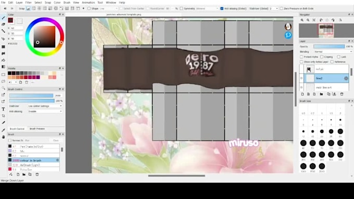Image resolution: width=354 pixels, height=199 pixels.
Task: Open the Shape type dropdown
Action: [x=109, y=8]
